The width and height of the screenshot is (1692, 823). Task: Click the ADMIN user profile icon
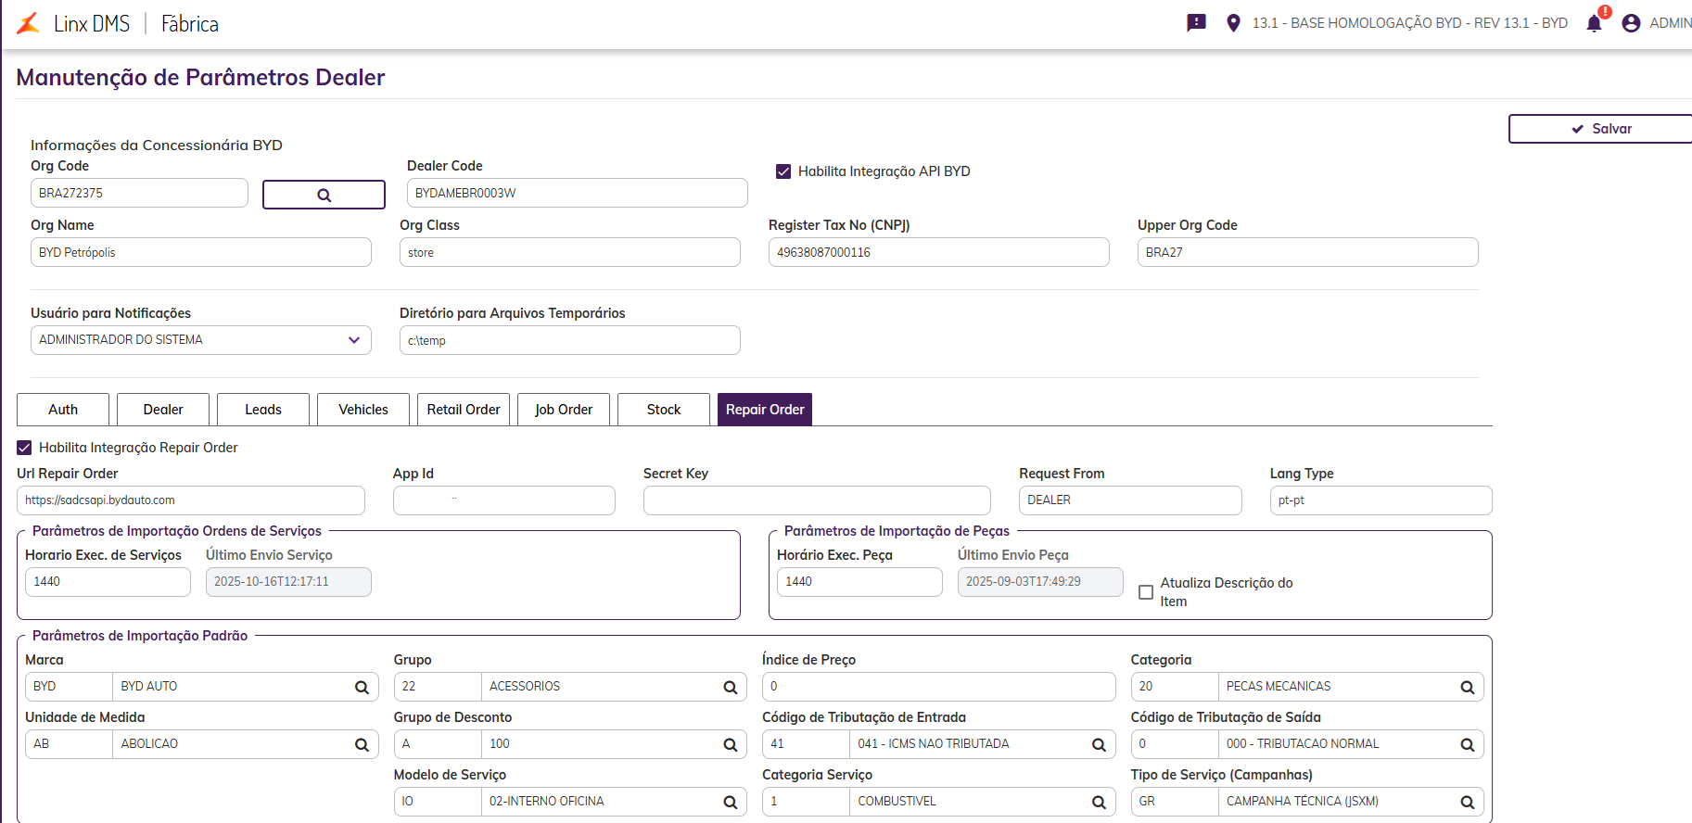click(1631, 23)
